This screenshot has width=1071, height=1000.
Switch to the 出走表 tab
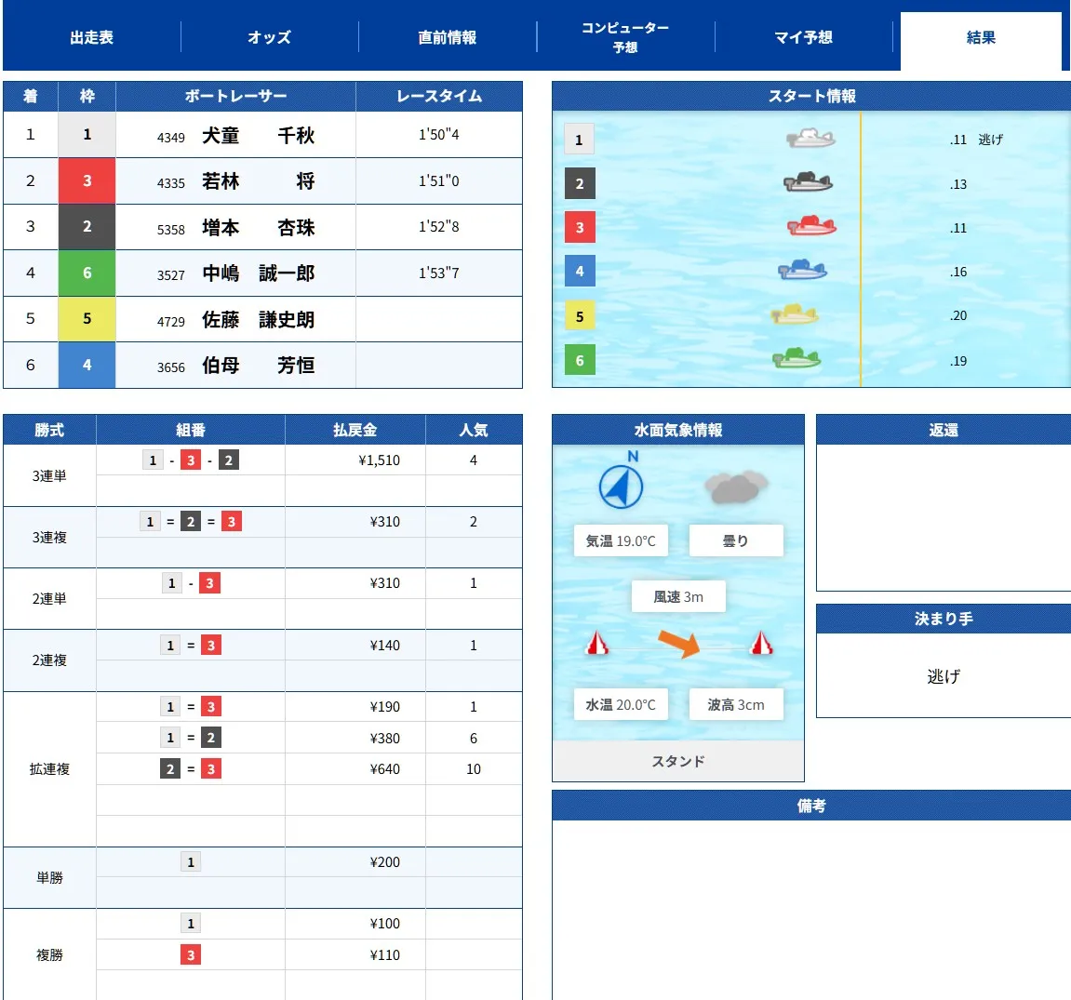coord(89,36)
